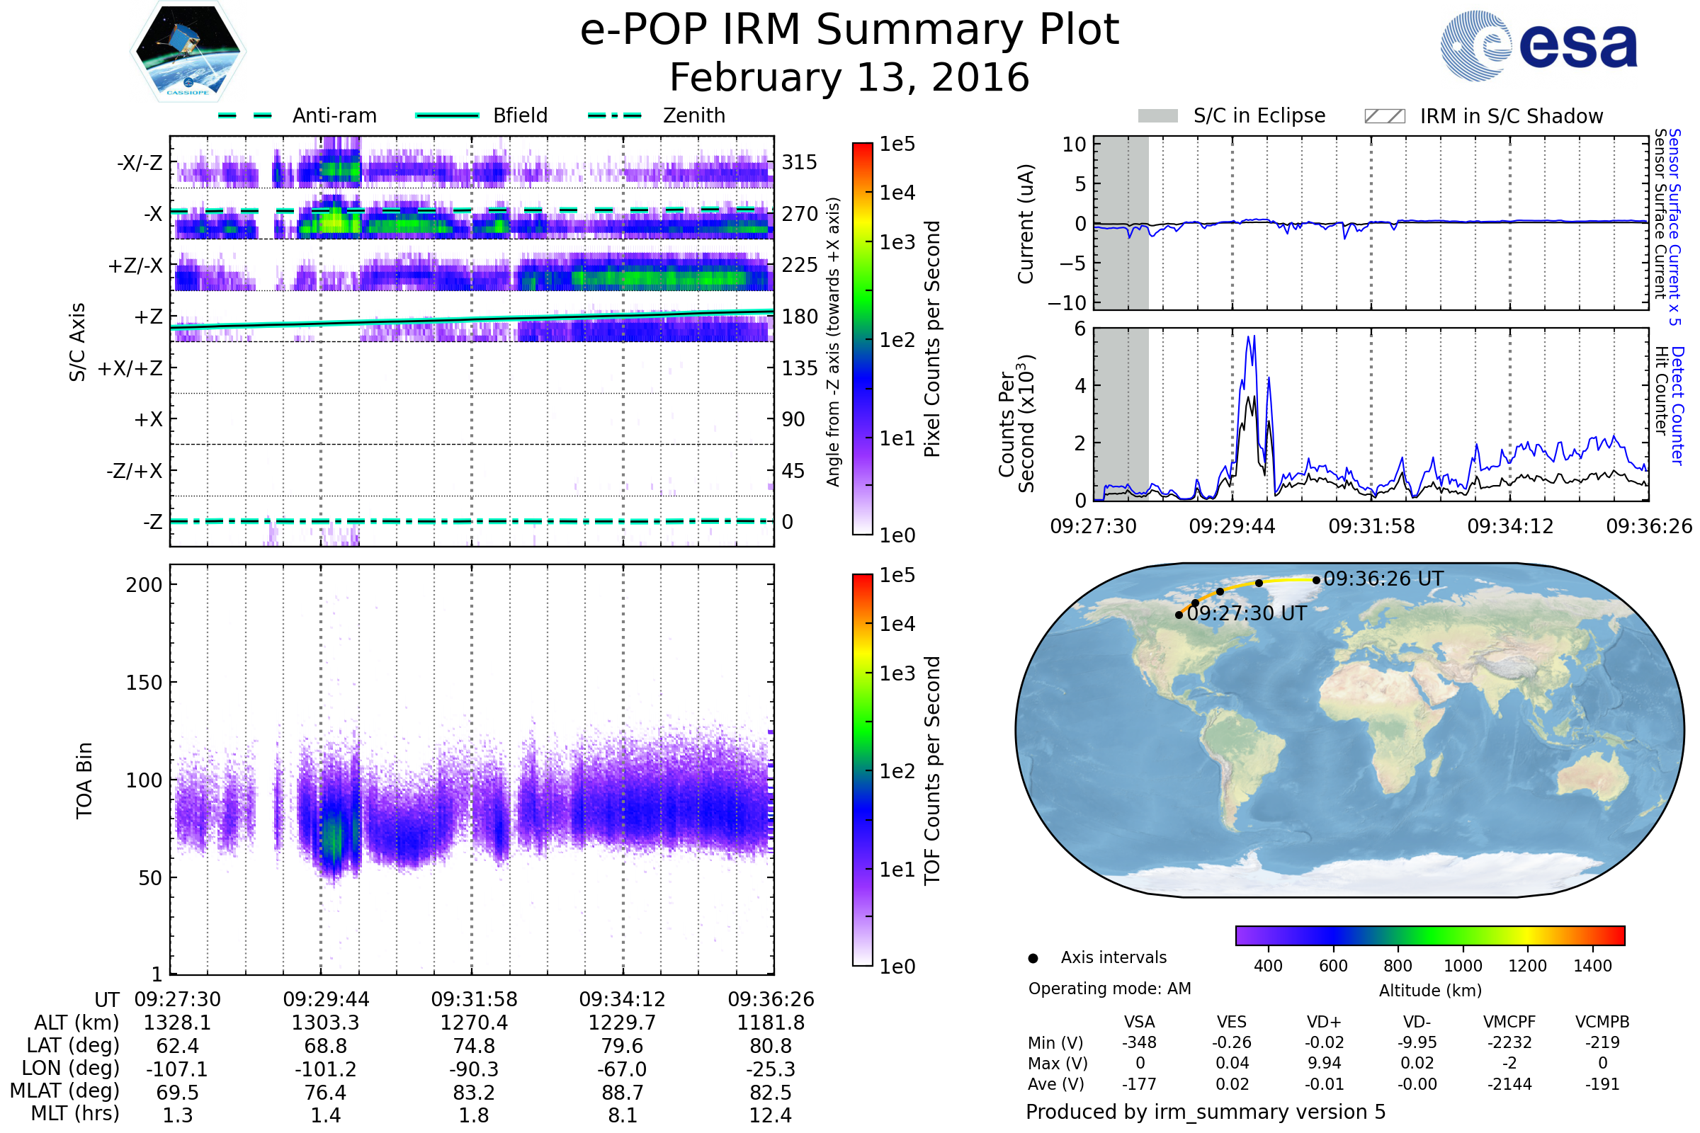Click the 09:27:30 UT map track start point
The width and height of the screenshot is (1700, 1133).
1179,615
